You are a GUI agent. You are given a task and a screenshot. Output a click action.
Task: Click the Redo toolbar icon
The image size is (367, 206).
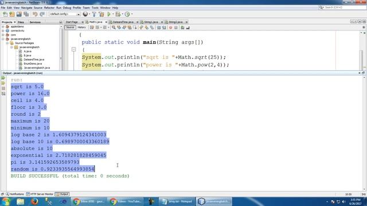tap(42, 14)
